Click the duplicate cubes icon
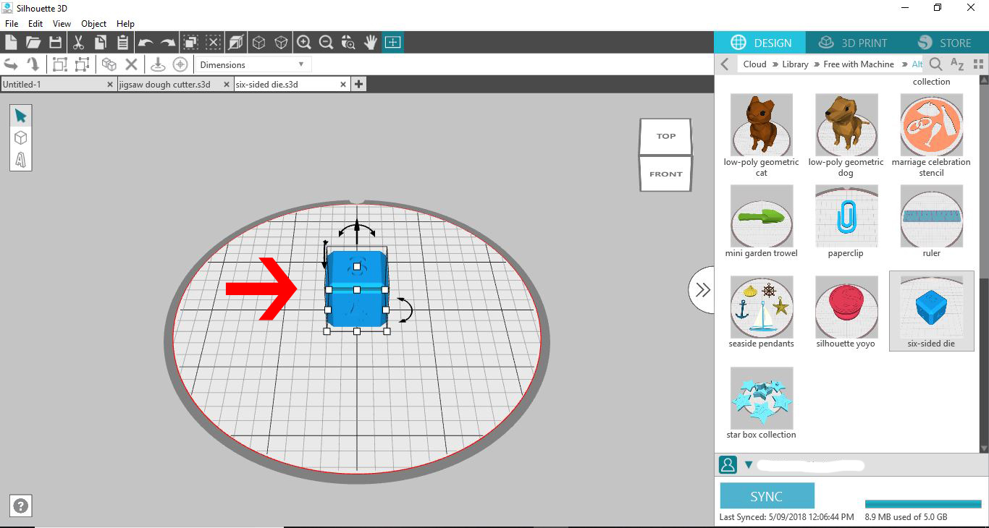Screen dimensions: 989x528 109,64
